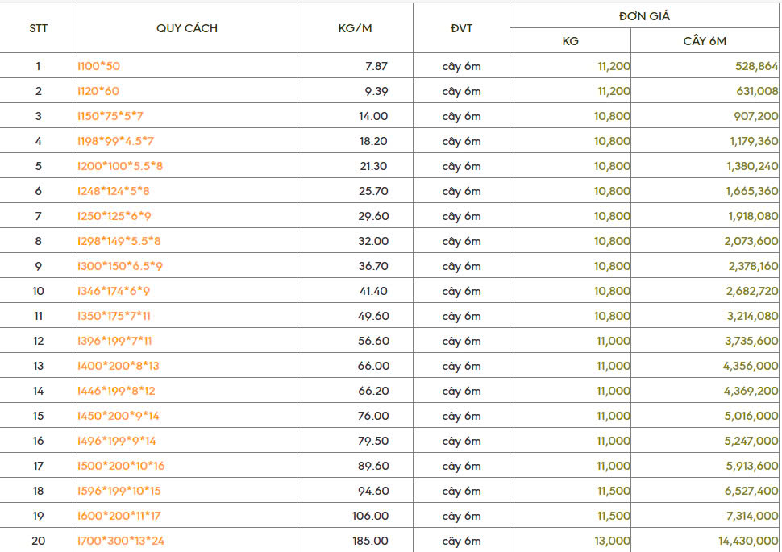This screenshot has height=552, width=782.
Task: Click the ĐƠN GIÁ header cell
Action: pos(644,16)
